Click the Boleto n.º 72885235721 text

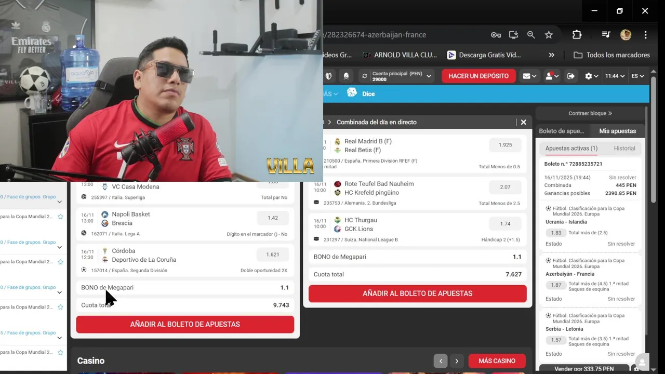[x=573, y=164]
